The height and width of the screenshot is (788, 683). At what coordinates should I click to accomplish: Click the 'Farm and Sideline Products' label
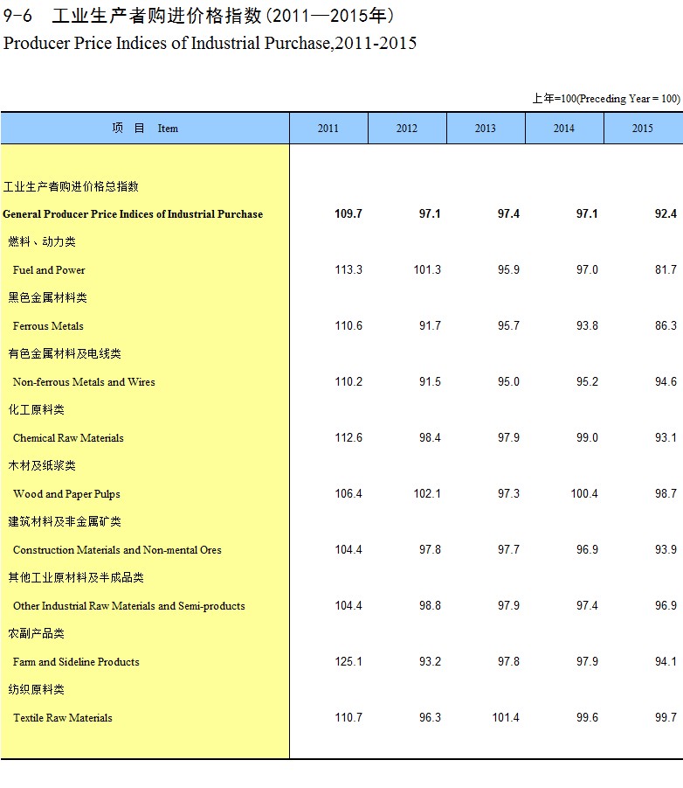(76, 662)
